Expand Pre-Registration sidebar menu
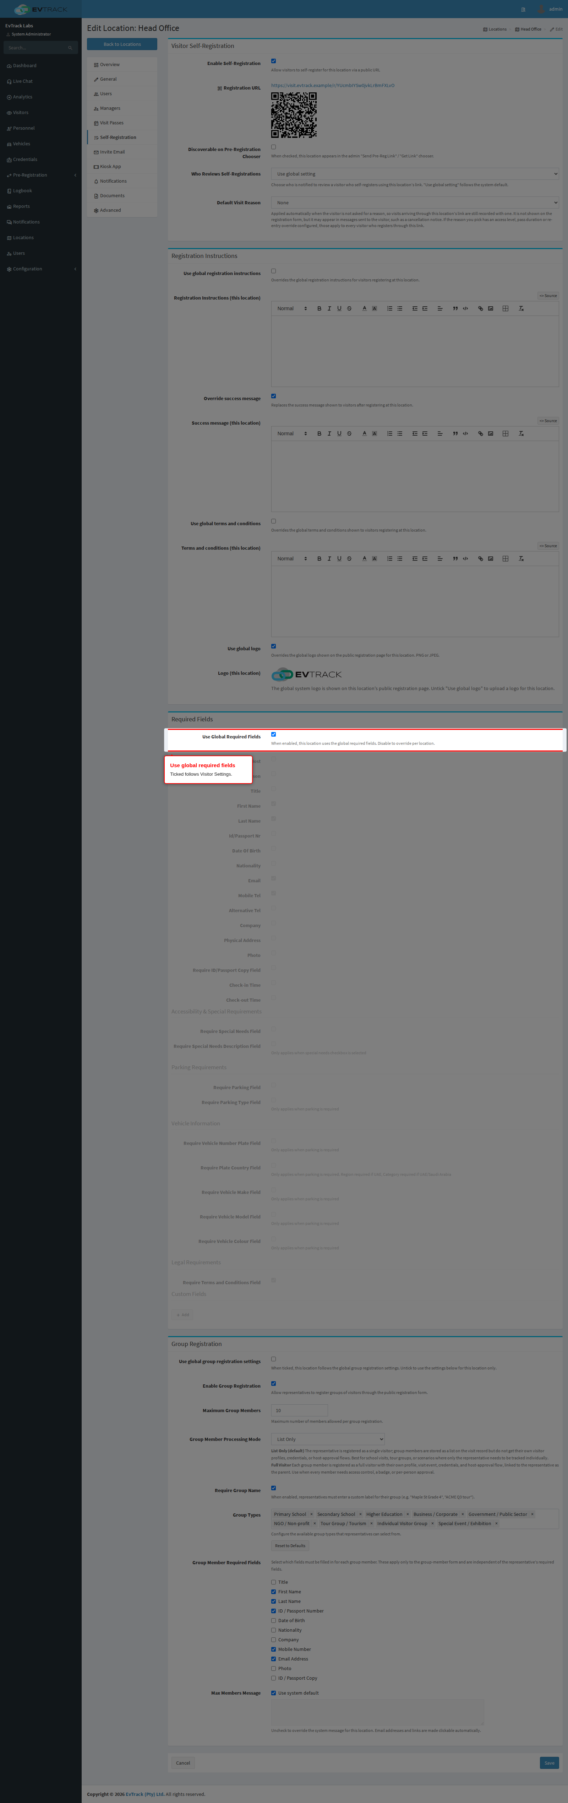The image size is (568, 1803). pos(40,175)
